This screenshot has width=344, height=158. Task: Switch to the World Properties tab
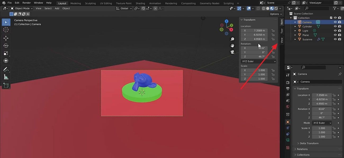(x=288, y=106)
